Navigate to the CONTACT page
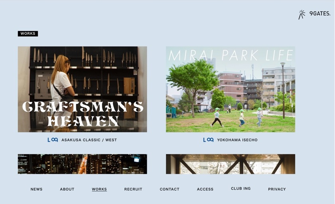The image size is (335, 204). point(169,189)
